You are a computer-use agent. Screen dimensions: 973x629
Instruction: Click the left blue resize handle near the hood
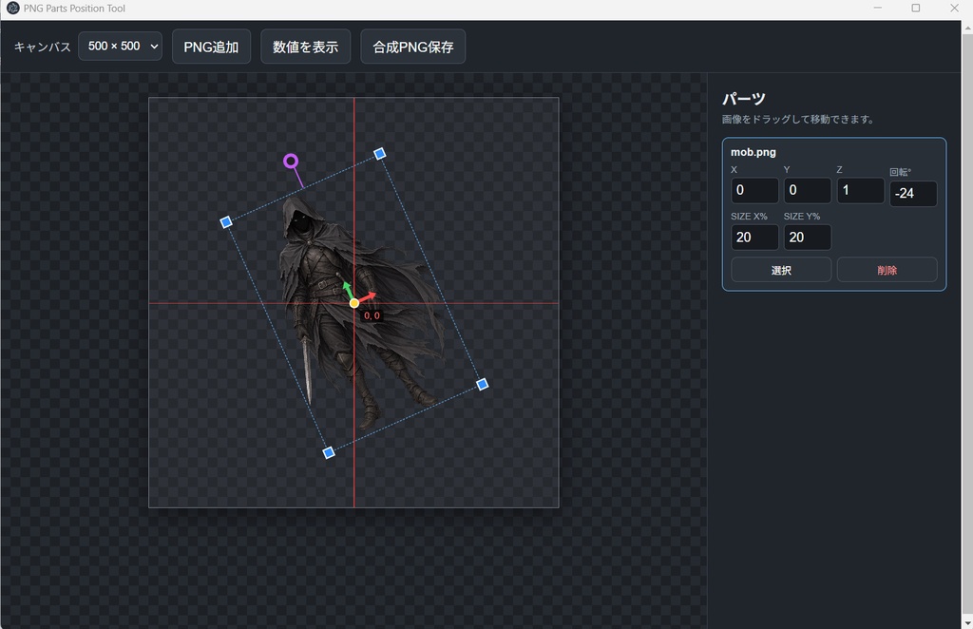click(x=226, y=222)
